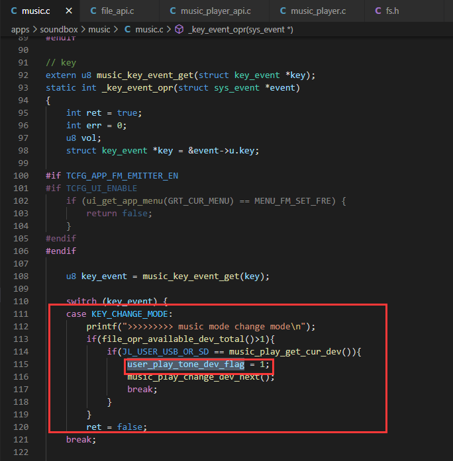Click '&event->u.key' on line 98
Screen dimensions: 453x461
pos(221,151)
